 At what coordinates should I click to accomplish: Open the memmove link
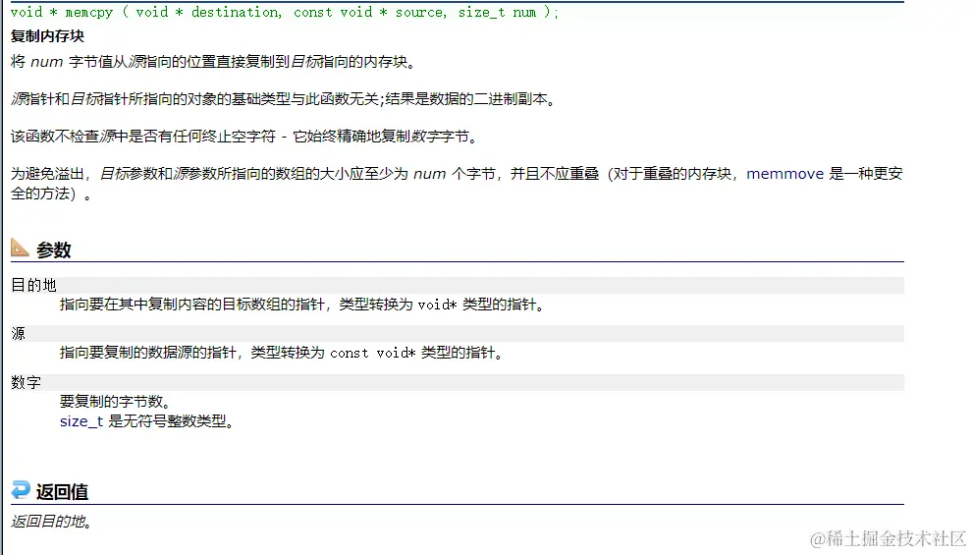[x=784, y=174]
